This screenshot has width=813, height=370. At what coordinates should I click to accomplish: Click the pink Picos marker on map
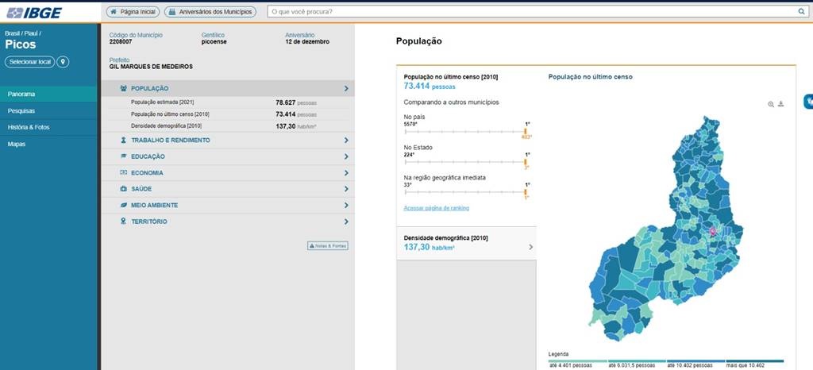pos(712,231)
